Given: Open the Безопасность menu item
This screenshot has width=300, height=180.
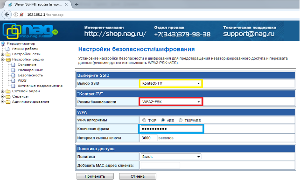Looking at the screenshot, I should (x=30, y=75).
